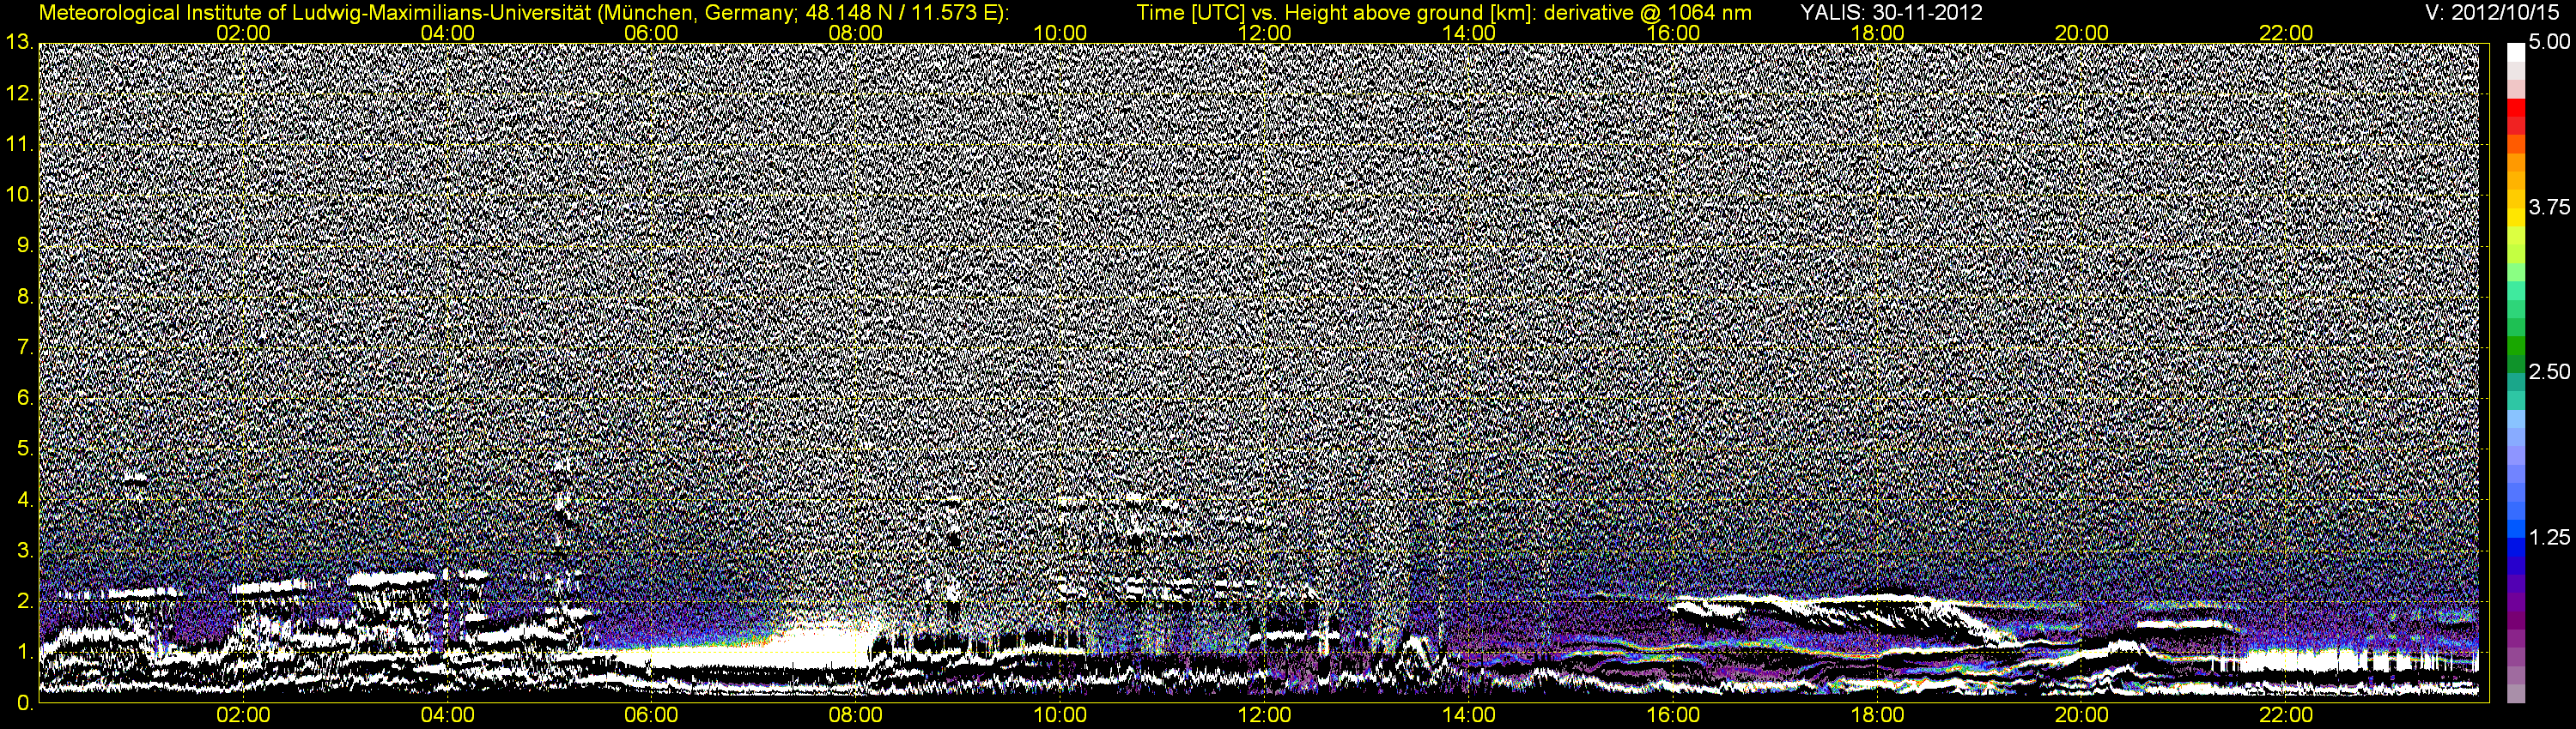The height and width of the screenshot is (729, 2576).
Task: Click the 22:00 label on the bottom time axis
Action: tap(2286, 716)
